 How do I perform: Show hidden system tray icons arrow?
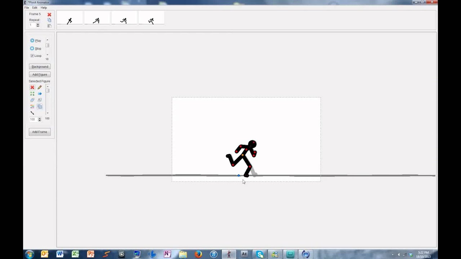393,255
